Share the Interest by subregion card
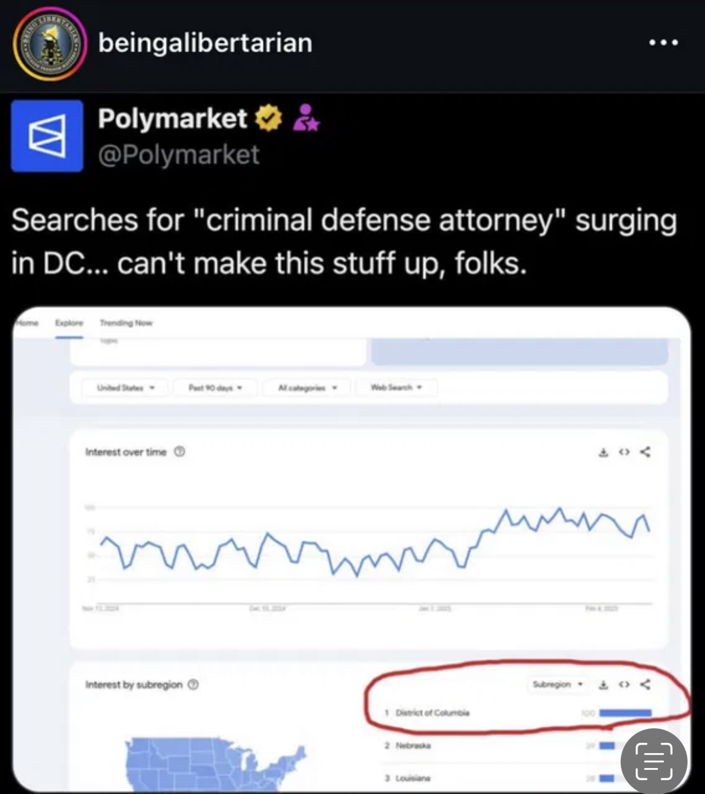 coord(645,684)
